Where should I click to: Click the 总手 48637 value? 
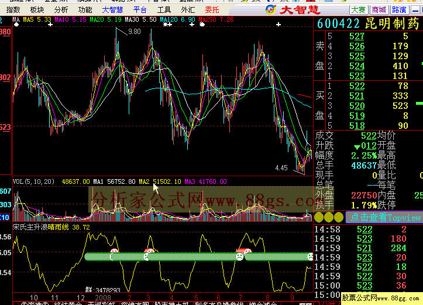(364, 166)
